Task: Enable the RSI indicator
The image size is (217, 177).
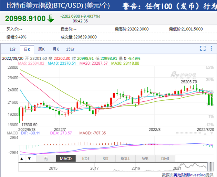Action: (x=105, y=159)
